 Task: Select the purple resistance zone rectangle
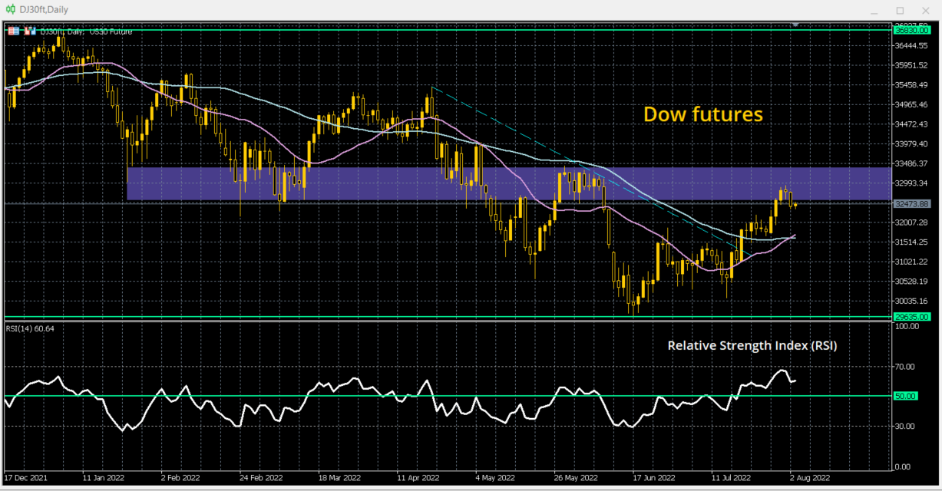[509, 183]
